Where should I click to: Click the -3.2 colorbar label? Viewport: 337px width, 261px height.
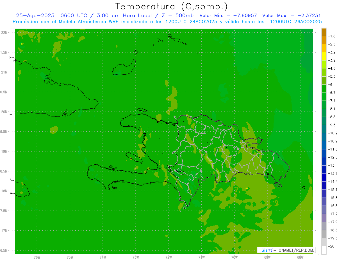pyautogui.click(x=331, y=52)
